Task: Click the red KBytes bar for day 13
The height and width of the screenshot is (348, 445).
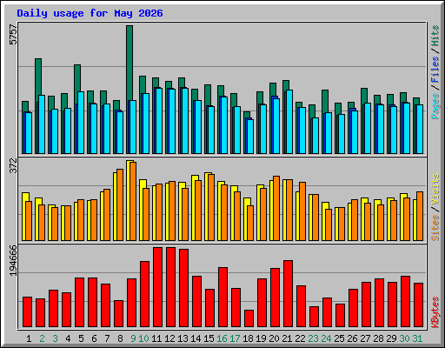Action: pyautogui.click(x=183, y=288)
